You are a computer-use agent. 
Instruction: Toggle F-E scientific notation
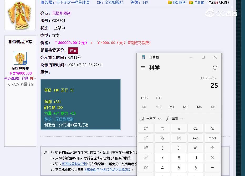click(158, 98)
